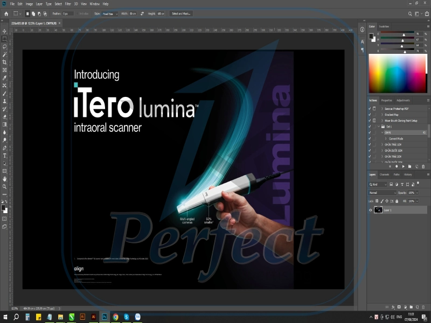Delete the selected layer with trash icon

423,307
